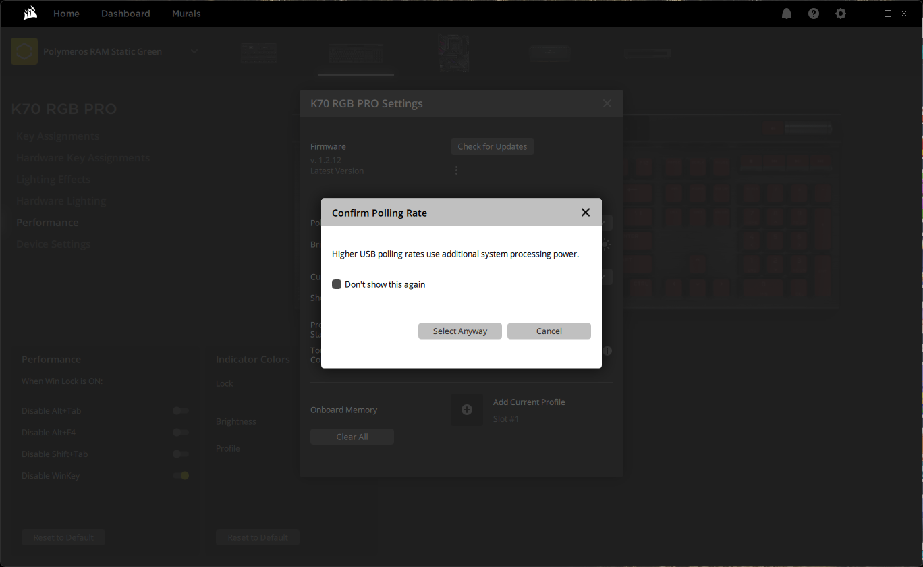Expand the profile selector chevron
Image resolution: width=923 pixels, height=567 pixels.
click(x=194, y=51)
